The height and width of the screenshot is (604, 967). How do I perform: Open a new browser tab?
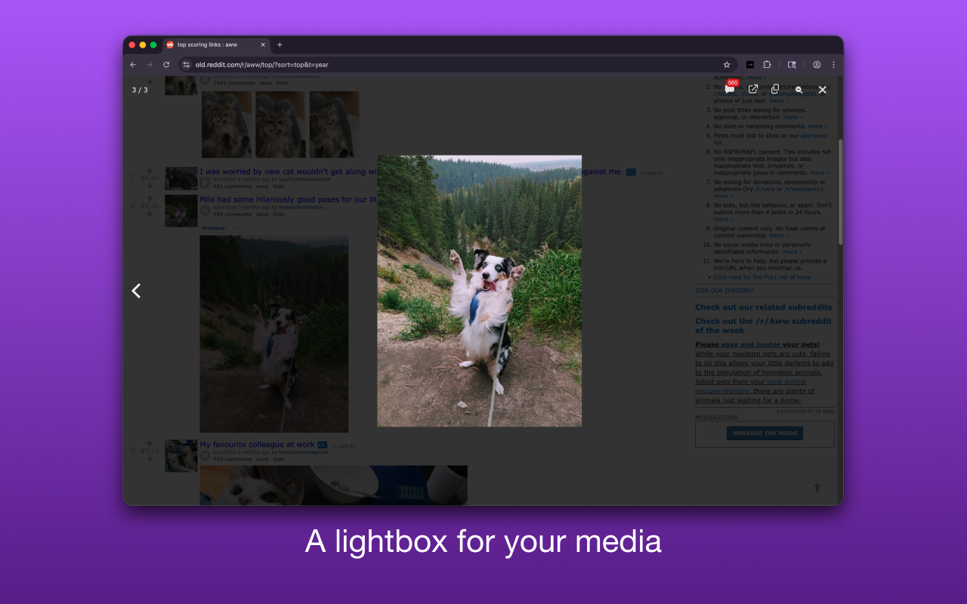pos(280,45)
